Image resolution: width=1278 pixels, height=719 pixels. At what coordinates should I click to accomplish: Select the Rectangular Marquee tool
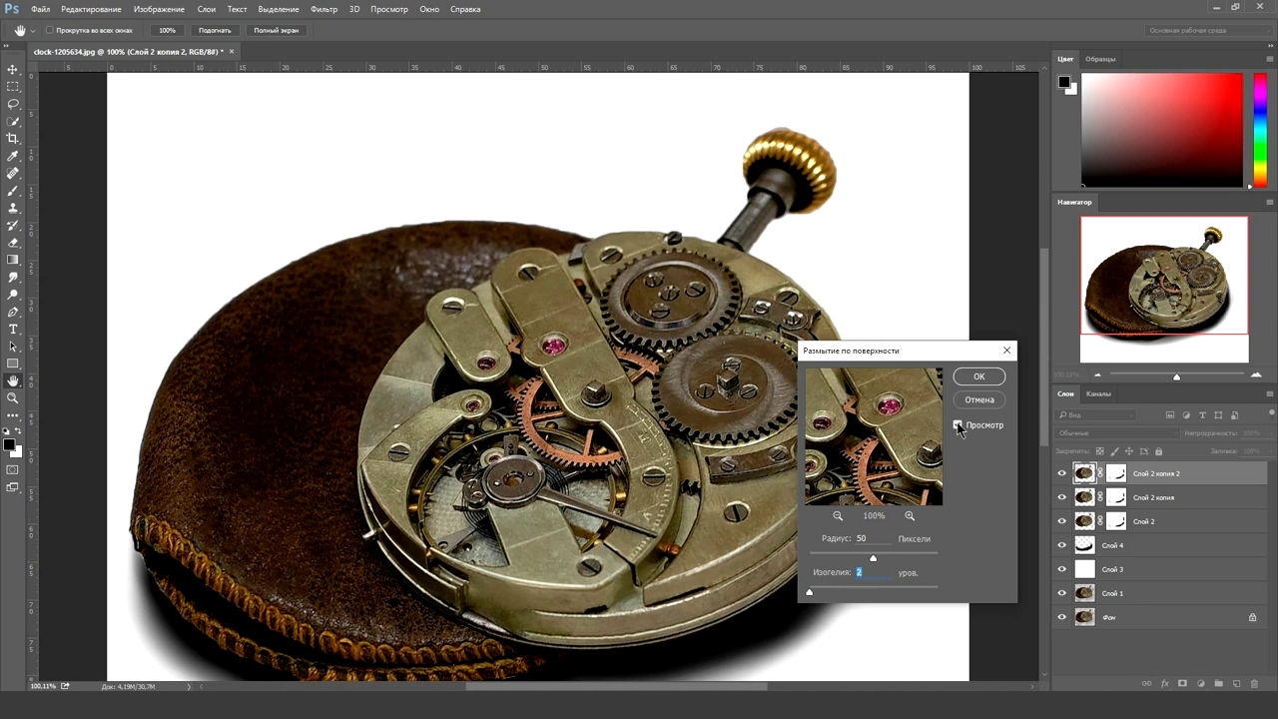point(13,87)
